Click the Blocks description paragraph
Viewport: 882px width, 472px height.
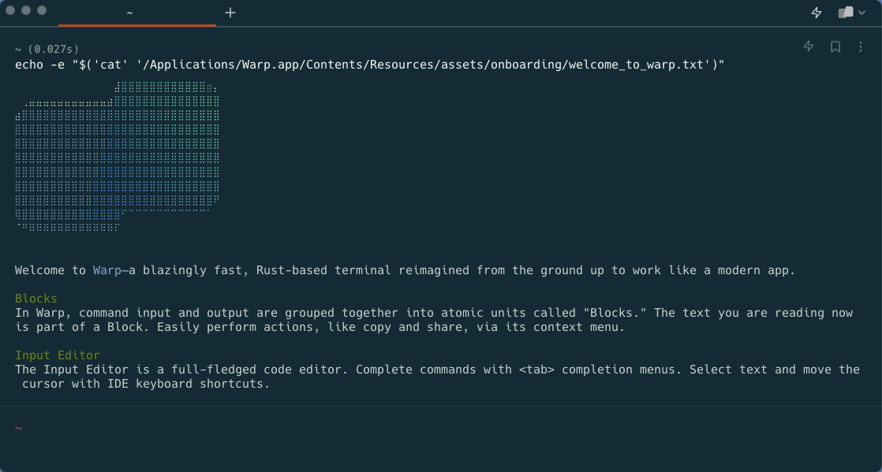point(434,320)
